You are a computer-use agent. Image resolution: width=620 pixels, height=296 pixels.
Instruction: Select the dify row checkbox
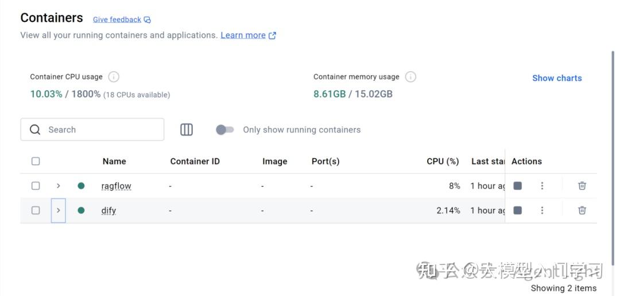[36, 211]
